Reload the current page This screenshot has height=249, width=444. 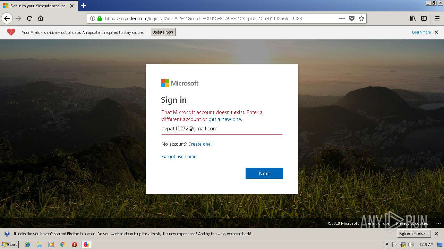click(x=29, y=18)
